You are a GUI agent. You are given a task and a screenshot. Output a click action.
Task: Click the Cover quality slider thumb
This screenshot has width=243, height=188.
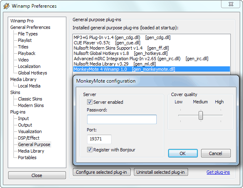[x=201, y=115]
